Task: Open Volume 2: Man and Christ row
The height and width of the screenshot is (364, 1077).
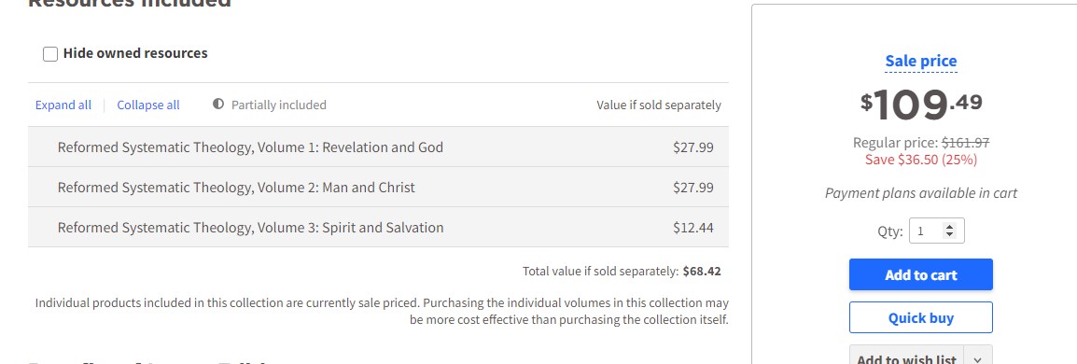Action: (378, 187)
